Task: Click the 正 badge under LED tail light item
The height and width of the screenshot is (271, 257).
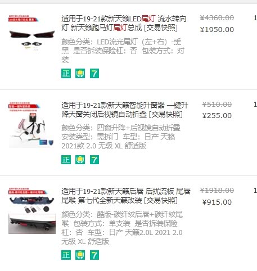Action: [x=66, y=73]
